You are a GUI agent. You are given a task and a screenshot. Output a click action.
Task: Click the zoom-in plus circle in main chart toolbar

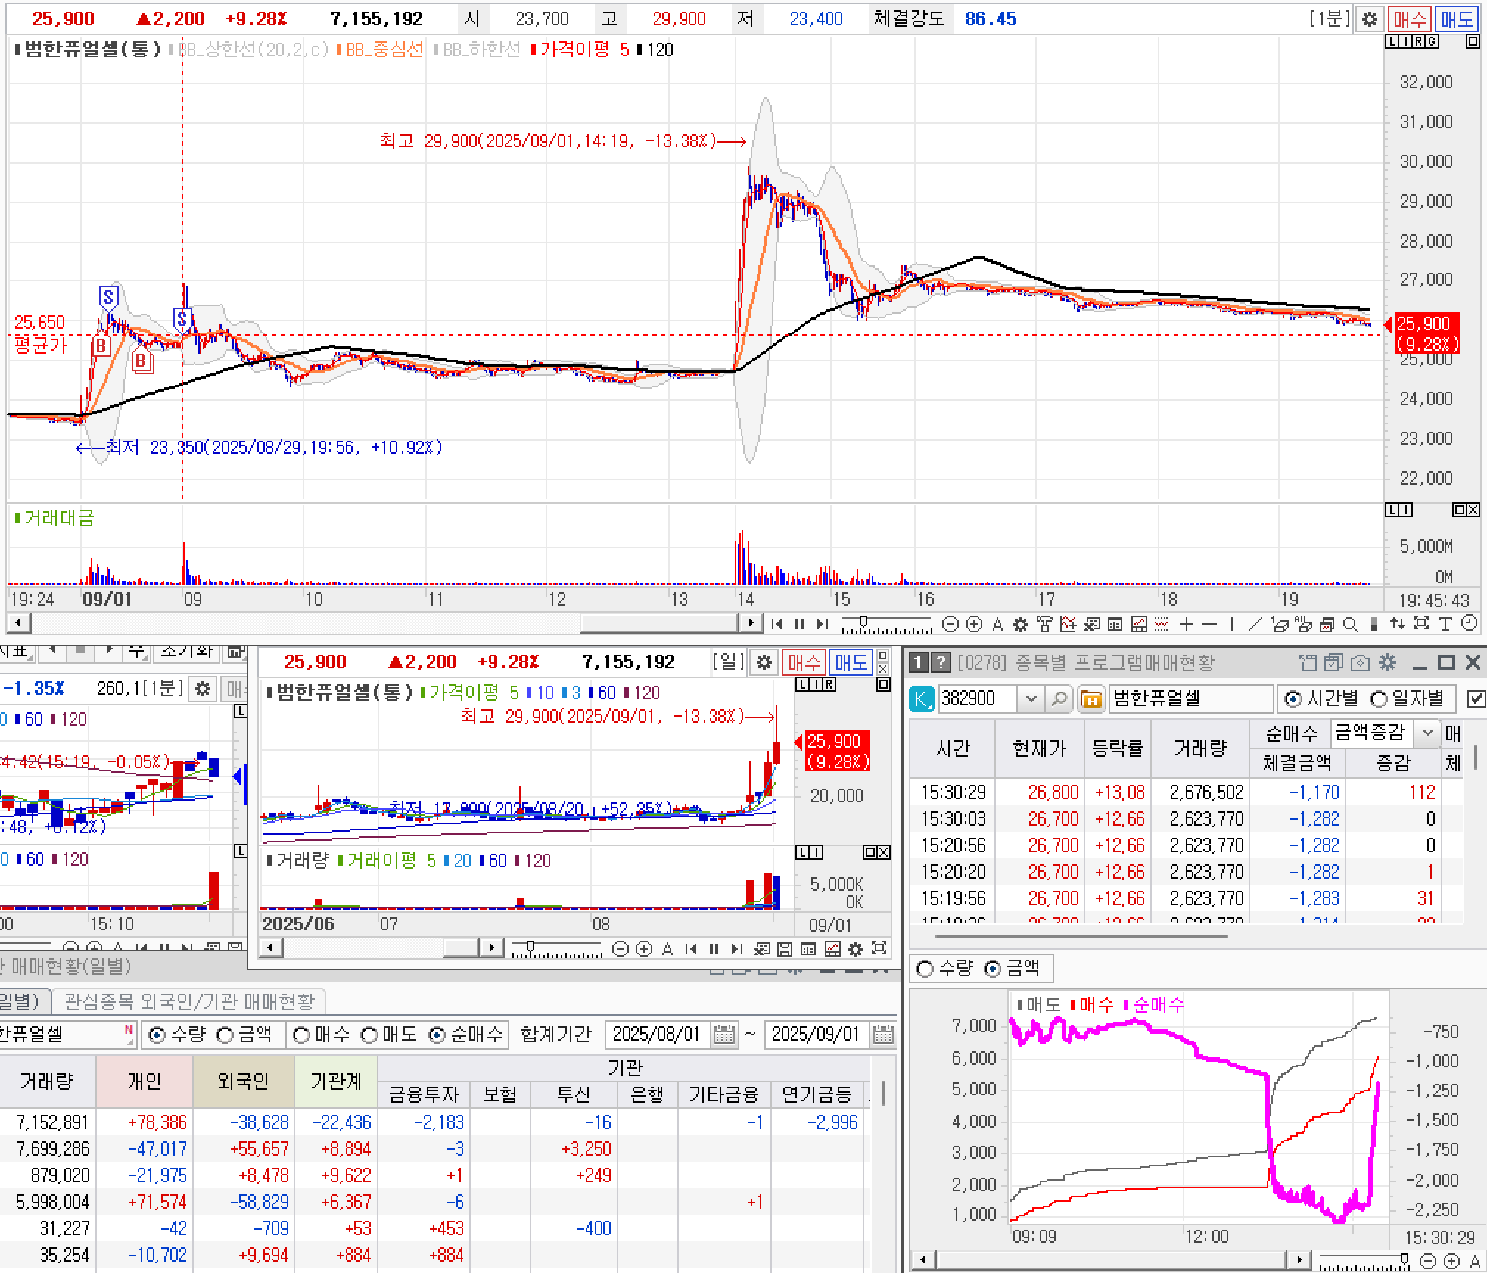tap(973, 625)
